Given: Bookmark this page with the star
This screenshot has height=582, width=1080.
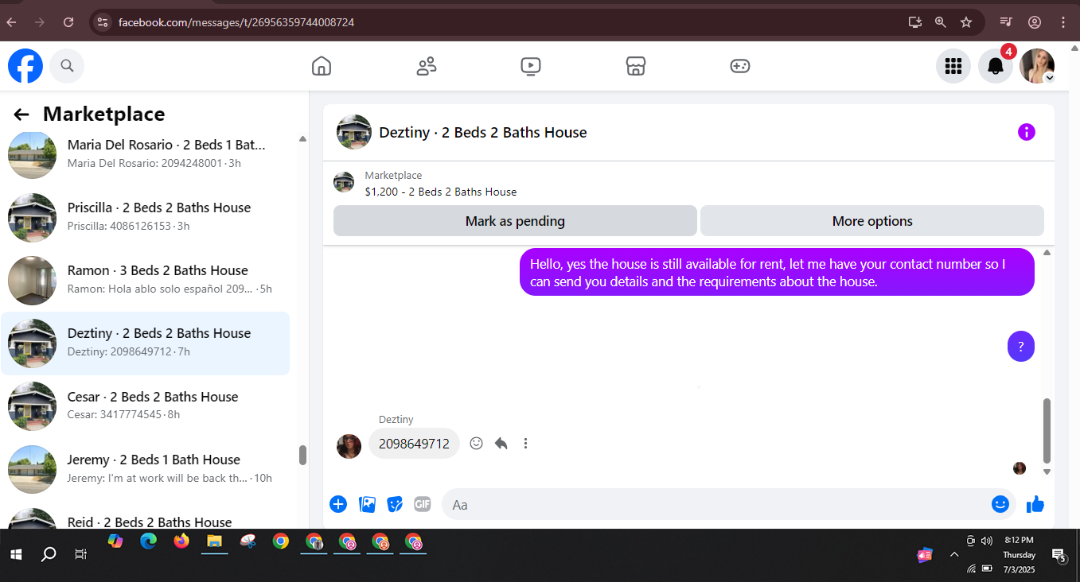Looking at the screenshot, I should pos(966,22).
